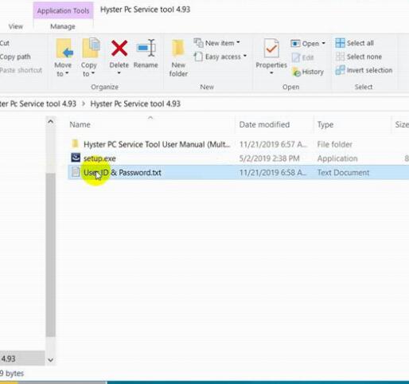Select the 'setup.exe' file name
This screenshot has height=384, width=409.
[99, 159]
